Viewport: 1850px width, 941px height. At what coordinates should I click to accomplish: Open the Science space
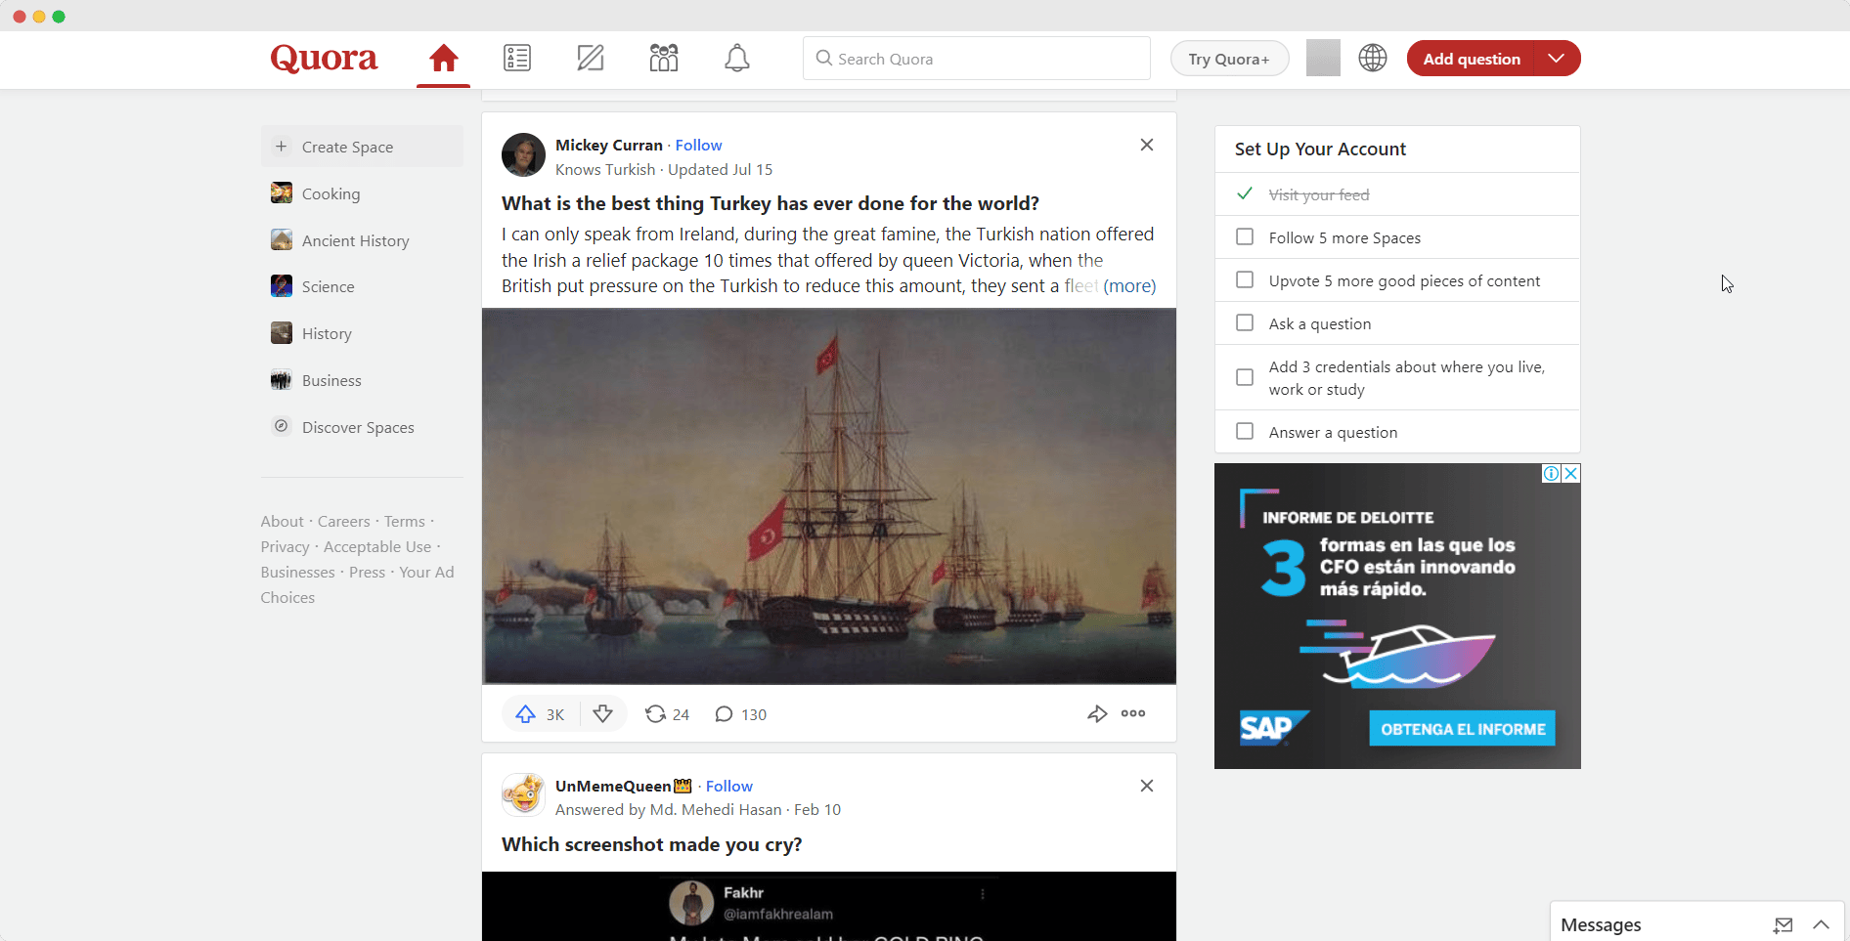point(362,286)
